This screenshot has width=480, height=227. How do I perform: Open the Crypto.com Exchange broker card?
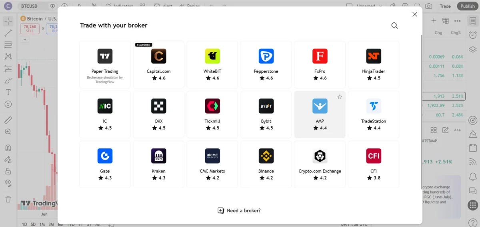[320, 164]
